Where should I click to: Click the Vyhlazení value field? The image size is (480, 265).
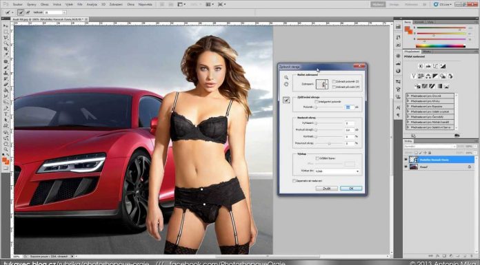[349, 123]
